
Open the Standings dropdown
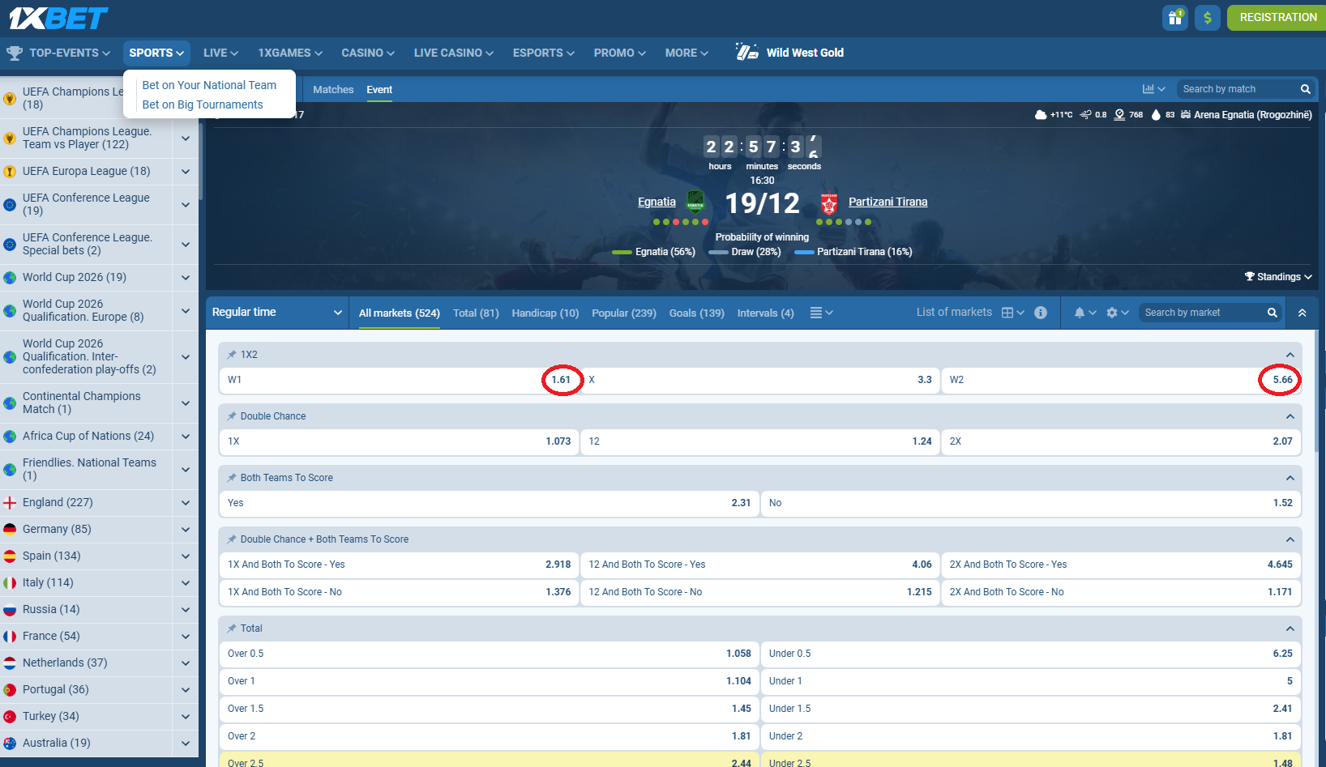click(1279, 276)
